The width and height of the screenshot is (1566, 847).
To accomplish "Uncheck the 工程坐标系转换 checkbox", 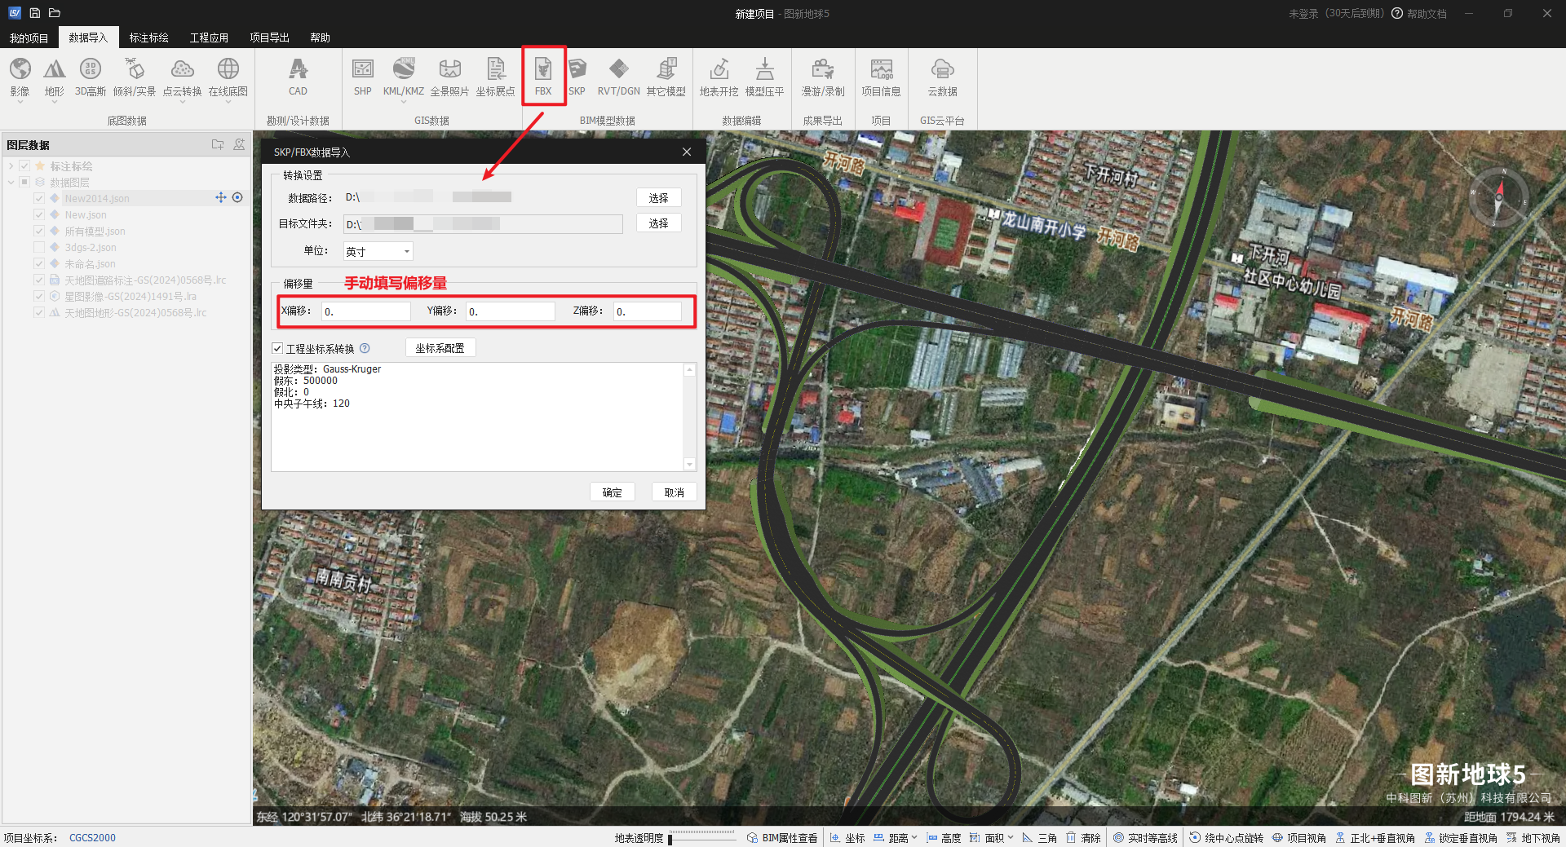I will (x=277, y=348).
